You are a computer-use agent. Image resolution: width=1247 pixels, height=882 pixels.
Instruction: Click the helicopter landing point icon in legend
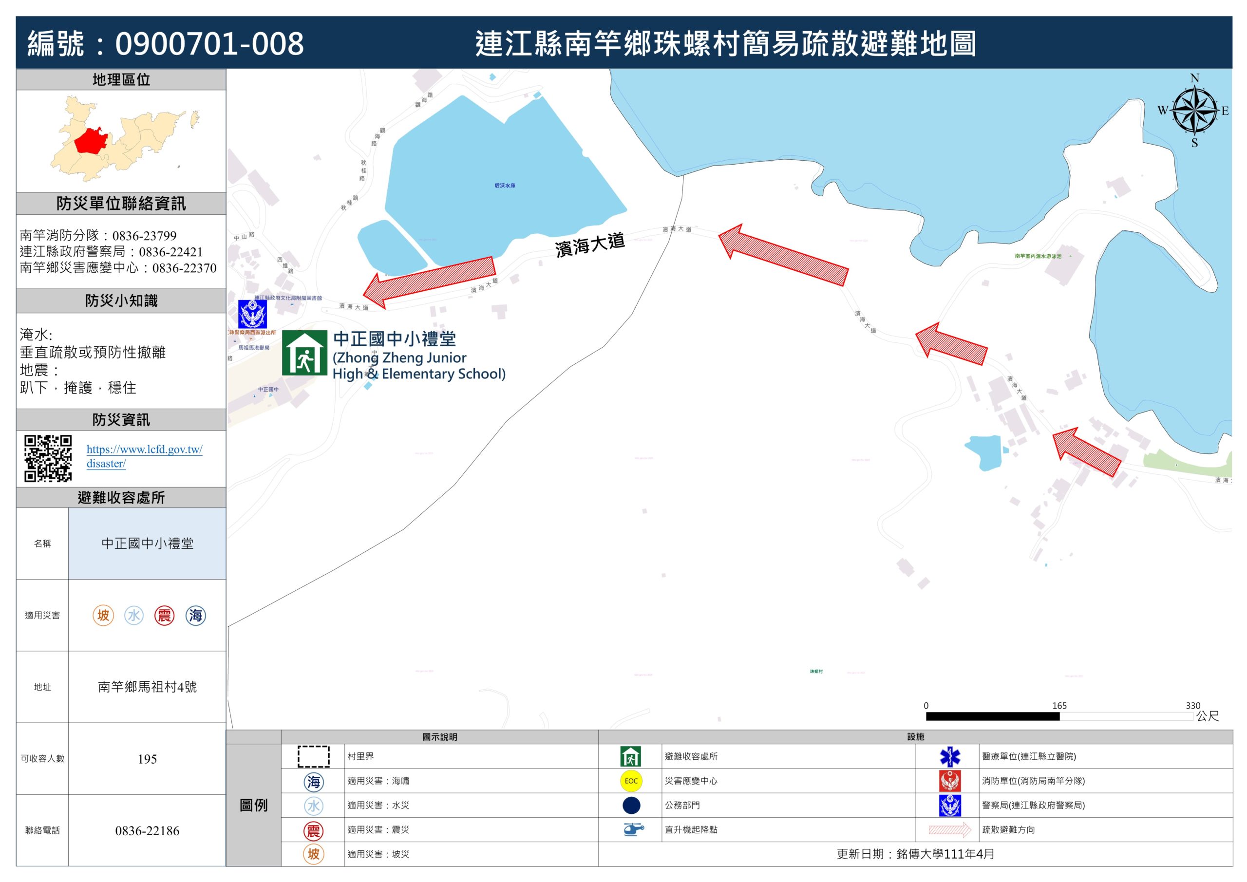(633, 829)
